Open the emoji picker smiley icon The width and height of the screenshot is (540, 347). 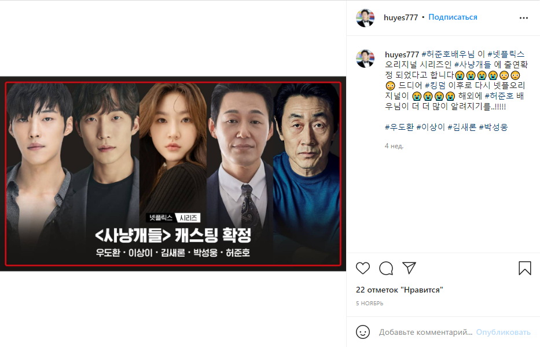tap(363, 332)
